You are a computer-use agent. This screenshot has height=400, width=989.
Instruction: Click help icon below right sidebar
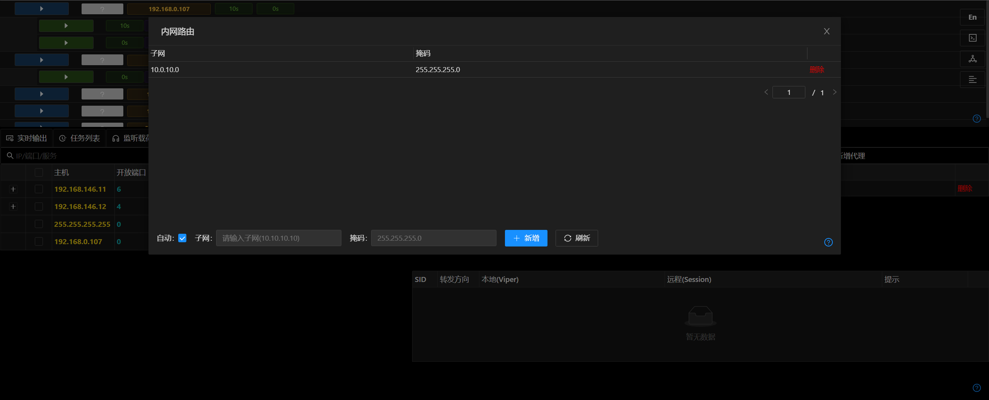(977, 119)
